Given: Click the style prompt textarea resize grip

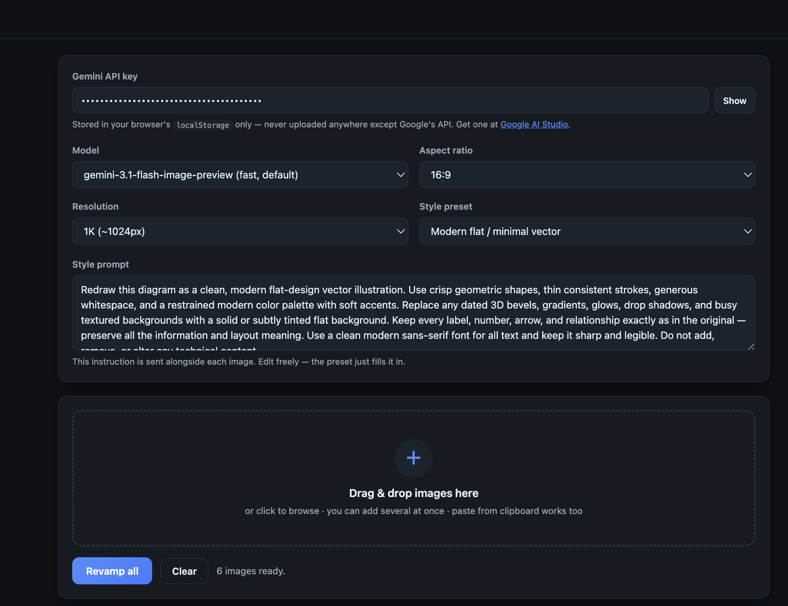Looking at the screenshot, I should point(751,347).
